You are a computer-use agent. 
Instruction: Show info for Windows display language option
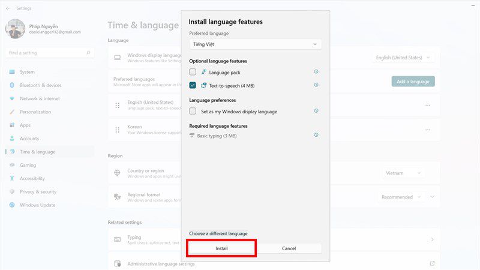click(316, 111)
